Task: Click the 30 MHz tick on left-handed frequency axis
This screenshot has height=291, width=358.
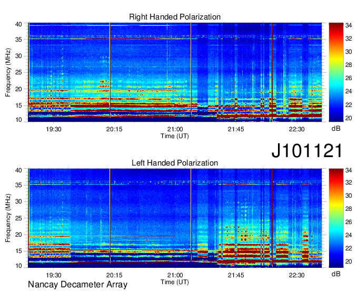Action: coord(18,201)
